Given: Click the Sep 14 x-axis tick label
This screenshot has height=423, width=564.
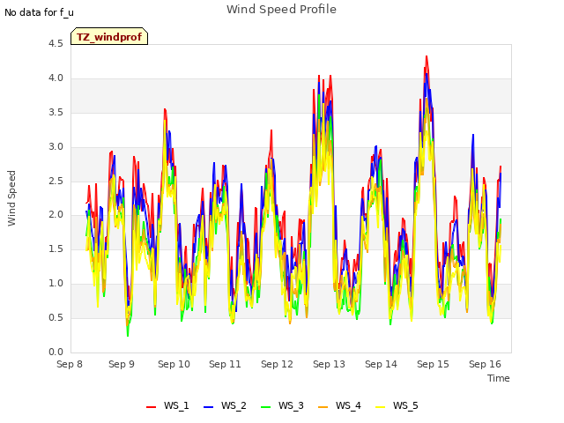Looking at the screenshot, I should 381,364.
